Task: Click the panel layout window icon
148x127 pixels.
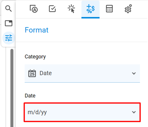Action: pyautogui.click(x=9, y=23)
